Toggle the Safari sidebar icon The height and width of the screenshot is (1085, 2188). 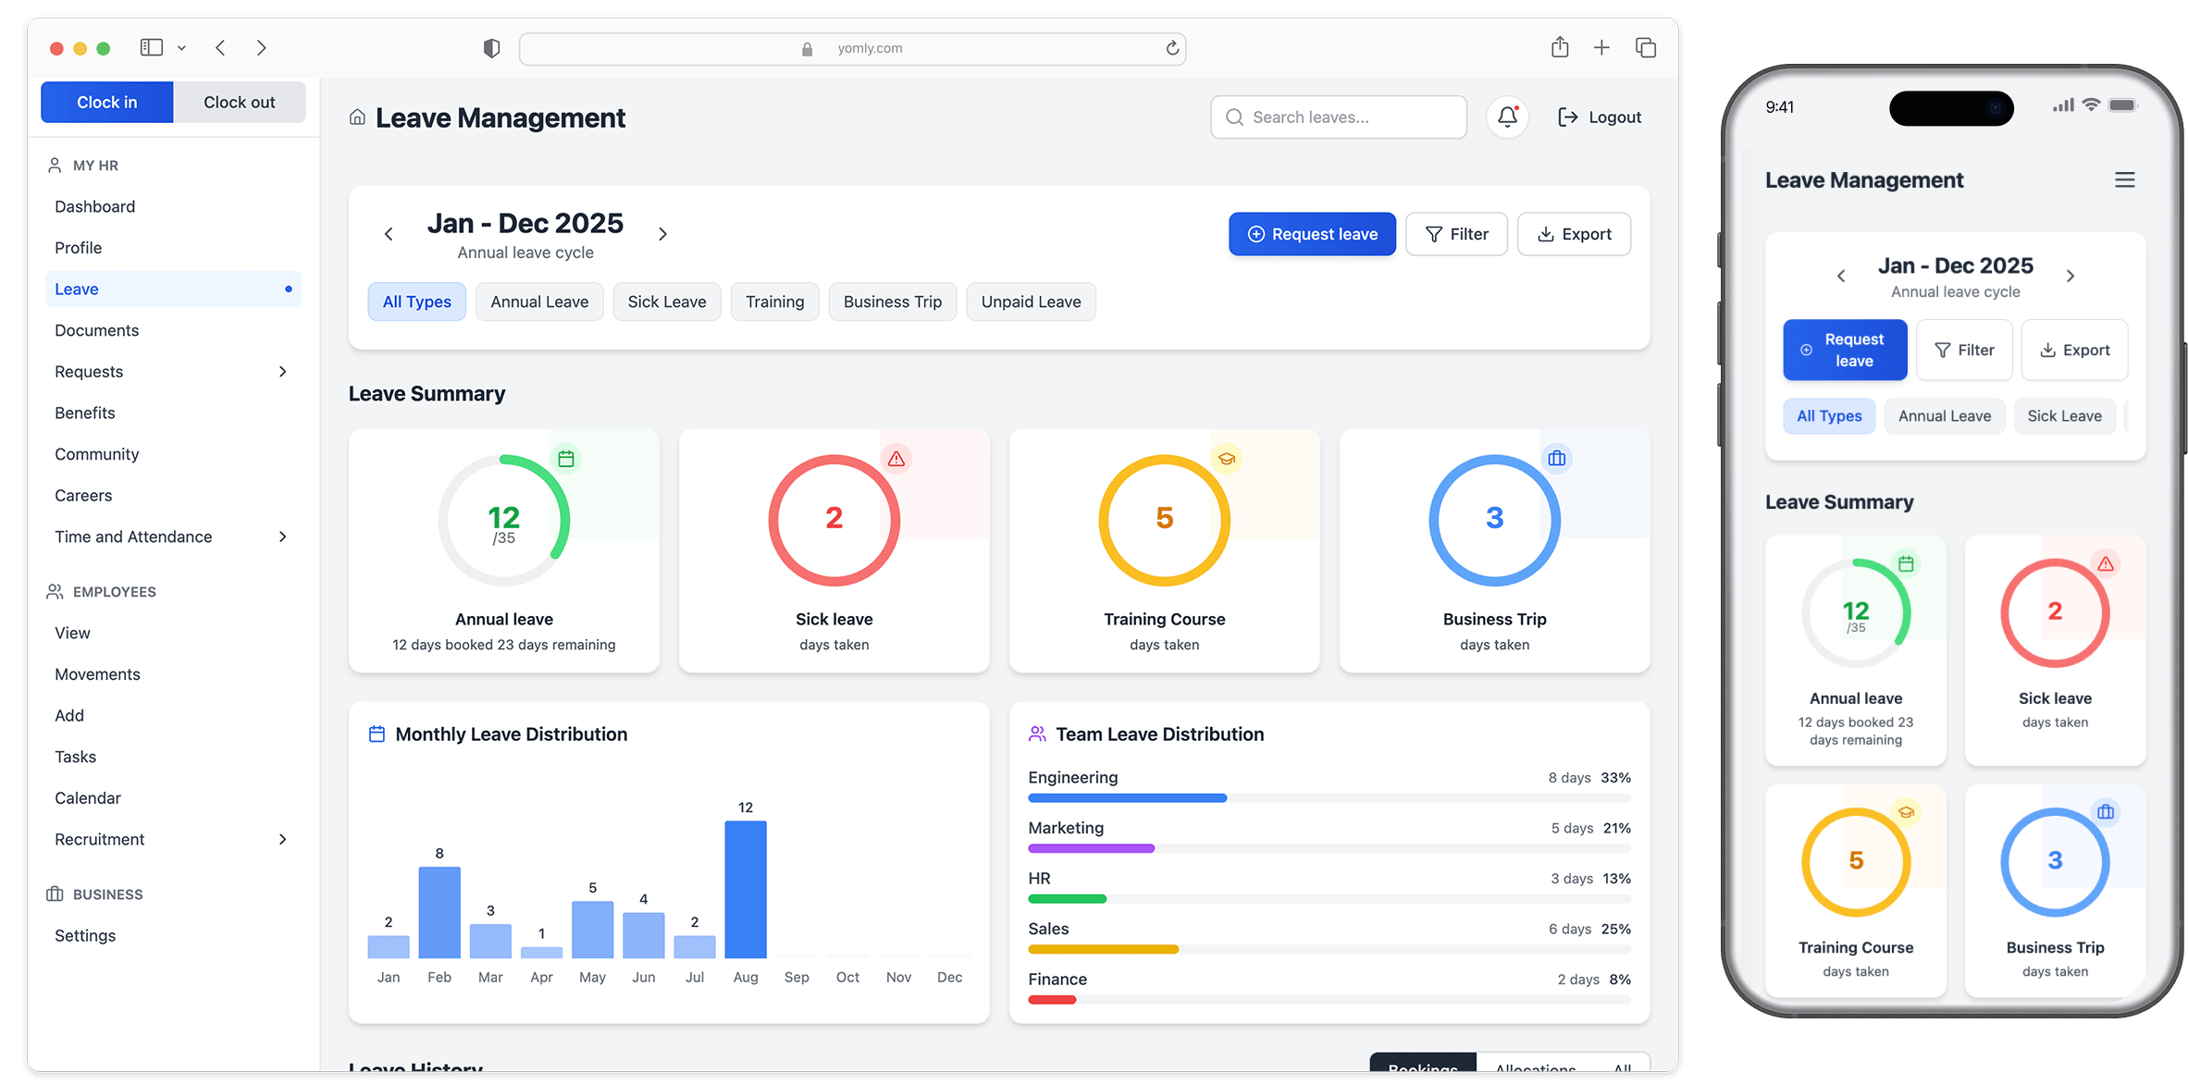[x=152, y=47]
